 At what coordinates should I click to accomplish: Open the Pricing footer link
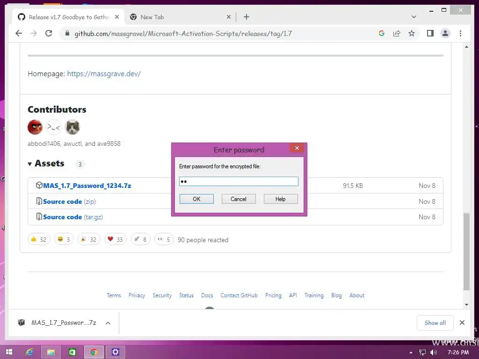pyautogui.click(x=273, y=295)
